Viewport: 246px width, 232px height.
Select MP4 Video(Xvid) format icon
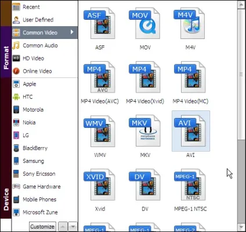pyautogui.click(x=145, y=77)
